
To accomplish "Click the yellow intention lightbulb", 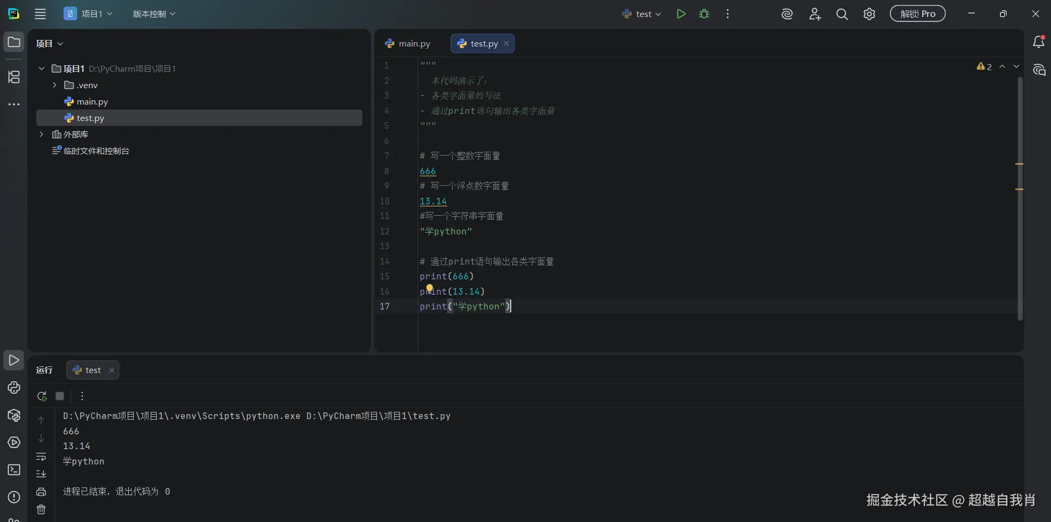I will coord(430,288).
